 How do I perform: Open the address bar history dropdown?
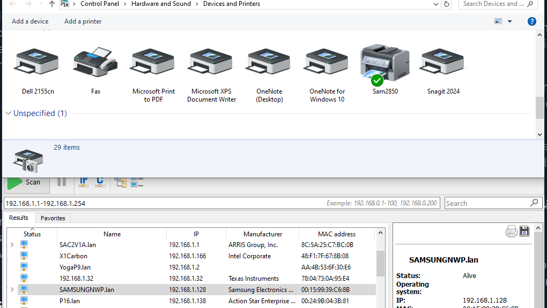point(435,4)
